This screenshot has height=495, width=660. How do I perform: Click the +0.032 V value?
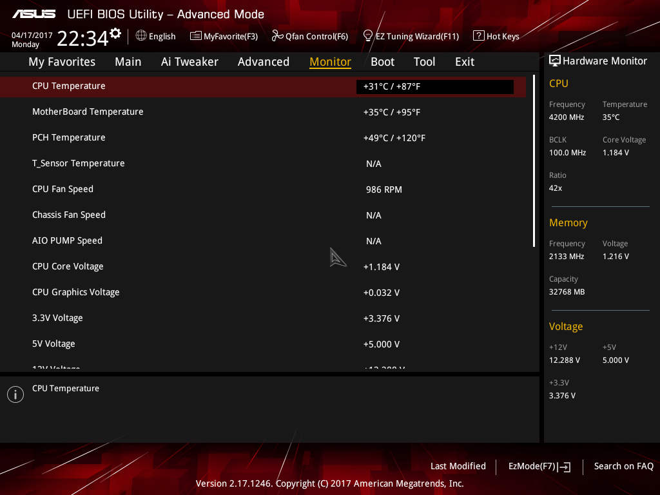pyautogui.click(x=382, y=293)
